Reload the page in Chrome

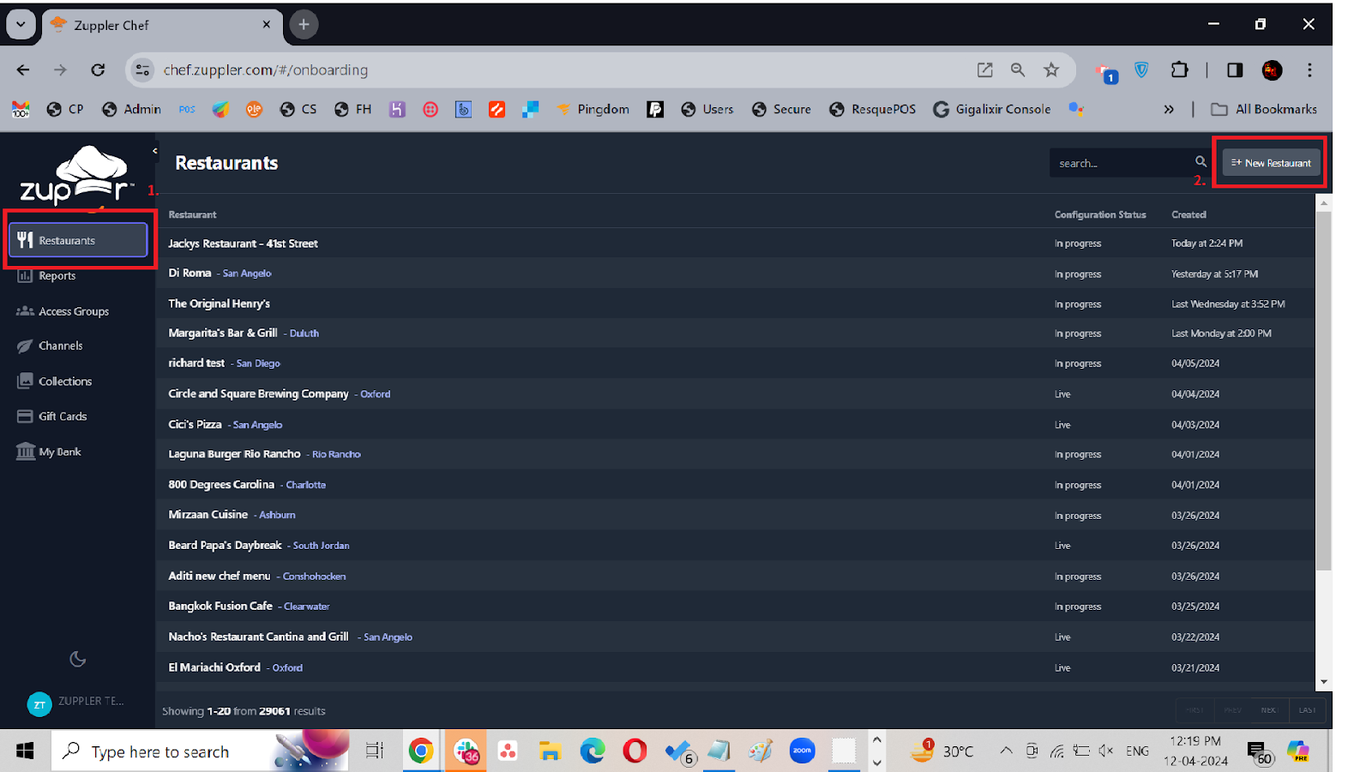coord(98,70)
